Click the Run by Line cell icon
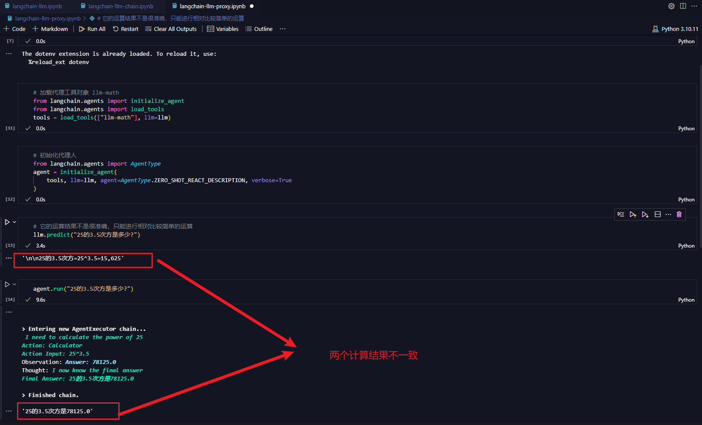 621,214
